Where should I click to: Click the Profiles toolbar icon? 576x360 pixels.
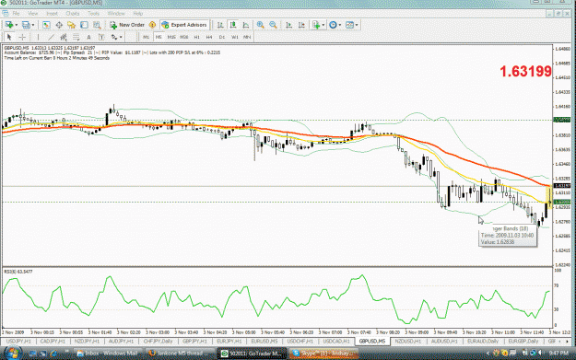(26, 25)
